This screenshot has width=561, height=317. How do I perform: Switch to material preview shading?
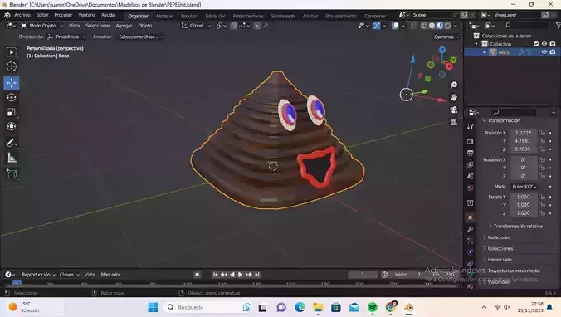(440, 26)
